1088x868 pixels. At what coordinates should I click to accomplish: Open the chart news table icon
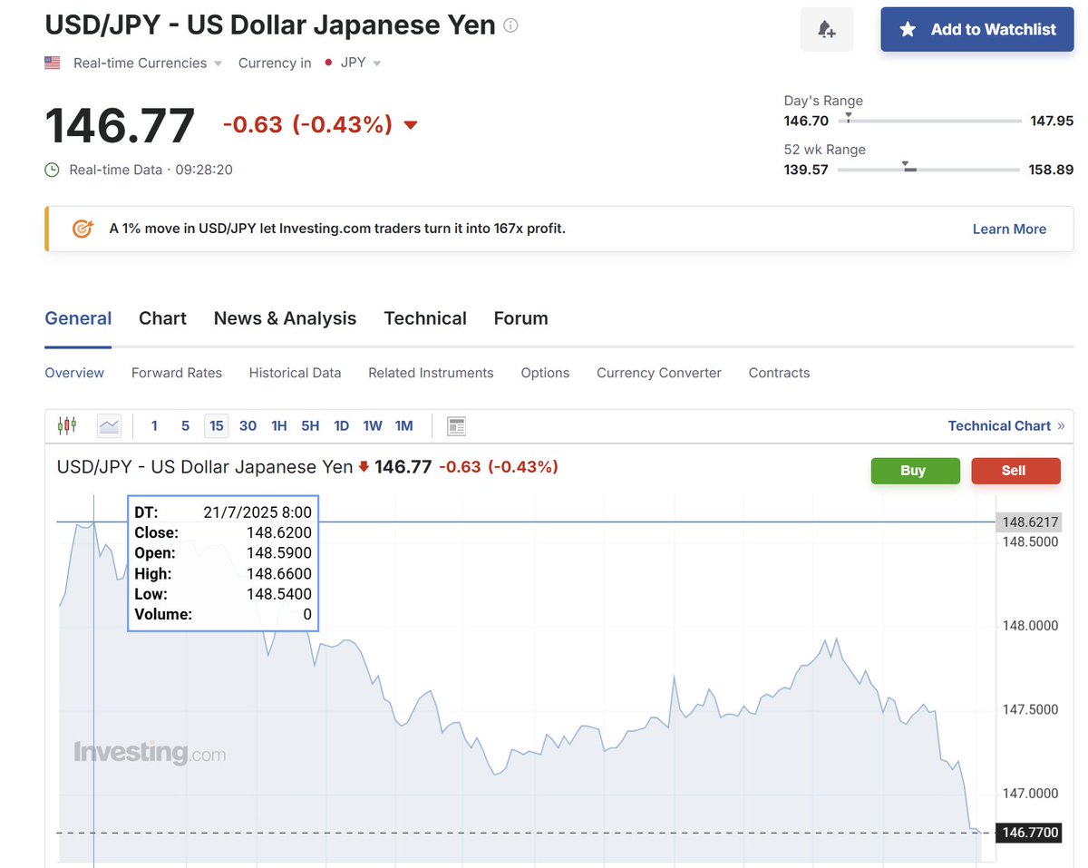coord(456,425)
